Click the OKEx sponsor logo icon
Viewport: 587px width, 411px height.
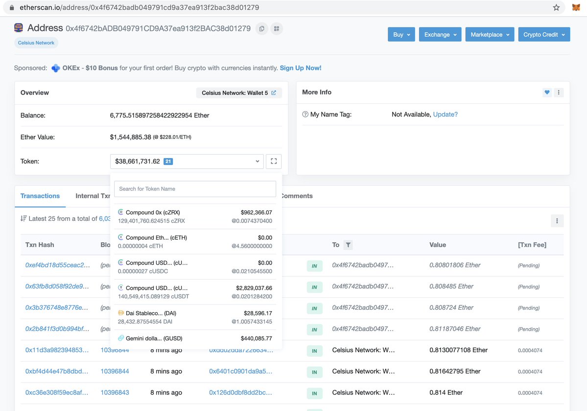[56, 68]
